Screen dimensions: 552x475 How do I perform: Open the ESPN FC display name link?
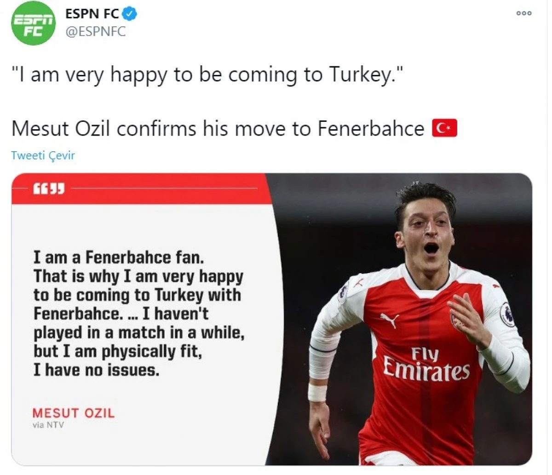[92, 14]
